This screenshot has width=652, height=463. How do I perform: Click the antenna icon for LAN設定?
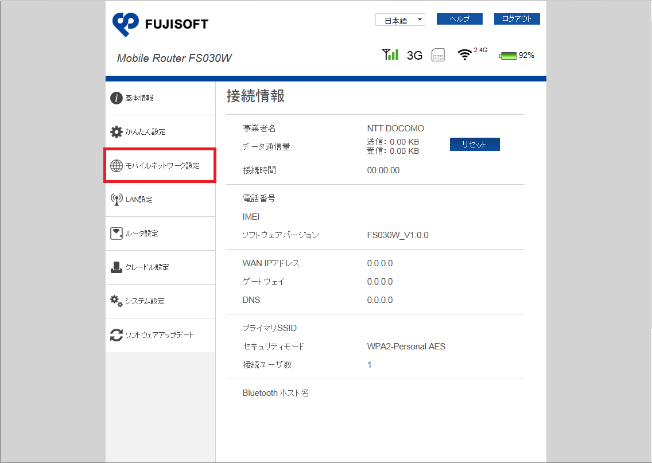(x=117, y=200)
